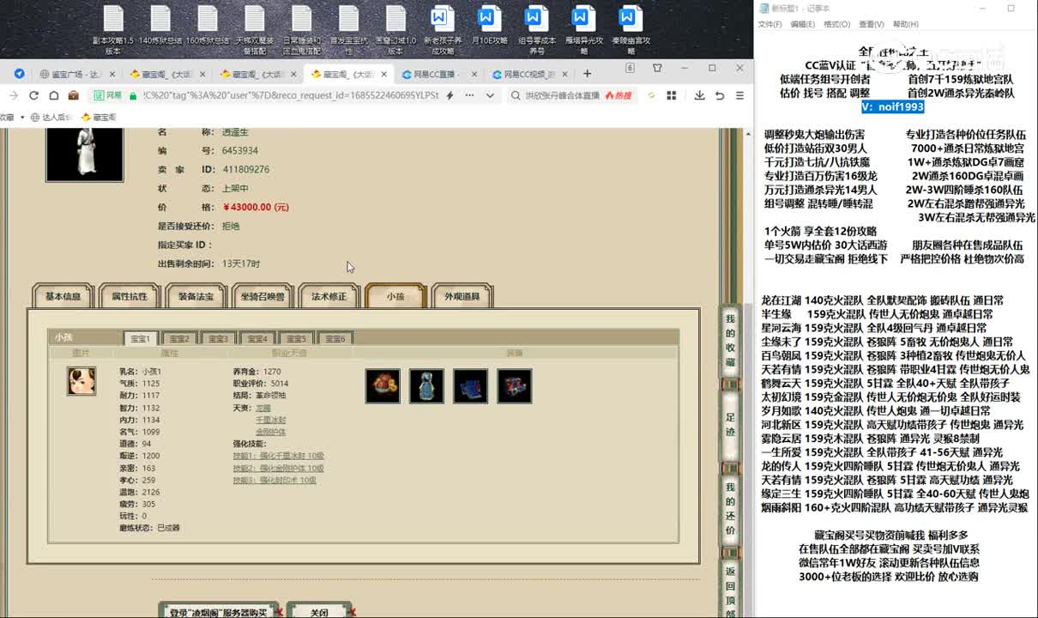Image resolution: width=1038 pixels, height=618 pixels.
Task: Open the downloads icon in browser toolbar
Action: pos(699,95)
